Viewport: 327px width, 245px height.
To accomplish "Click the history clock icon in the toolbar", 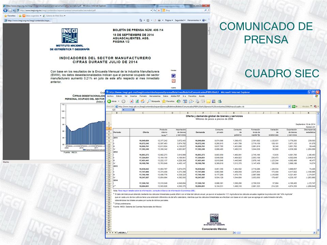I will [178, 101].
